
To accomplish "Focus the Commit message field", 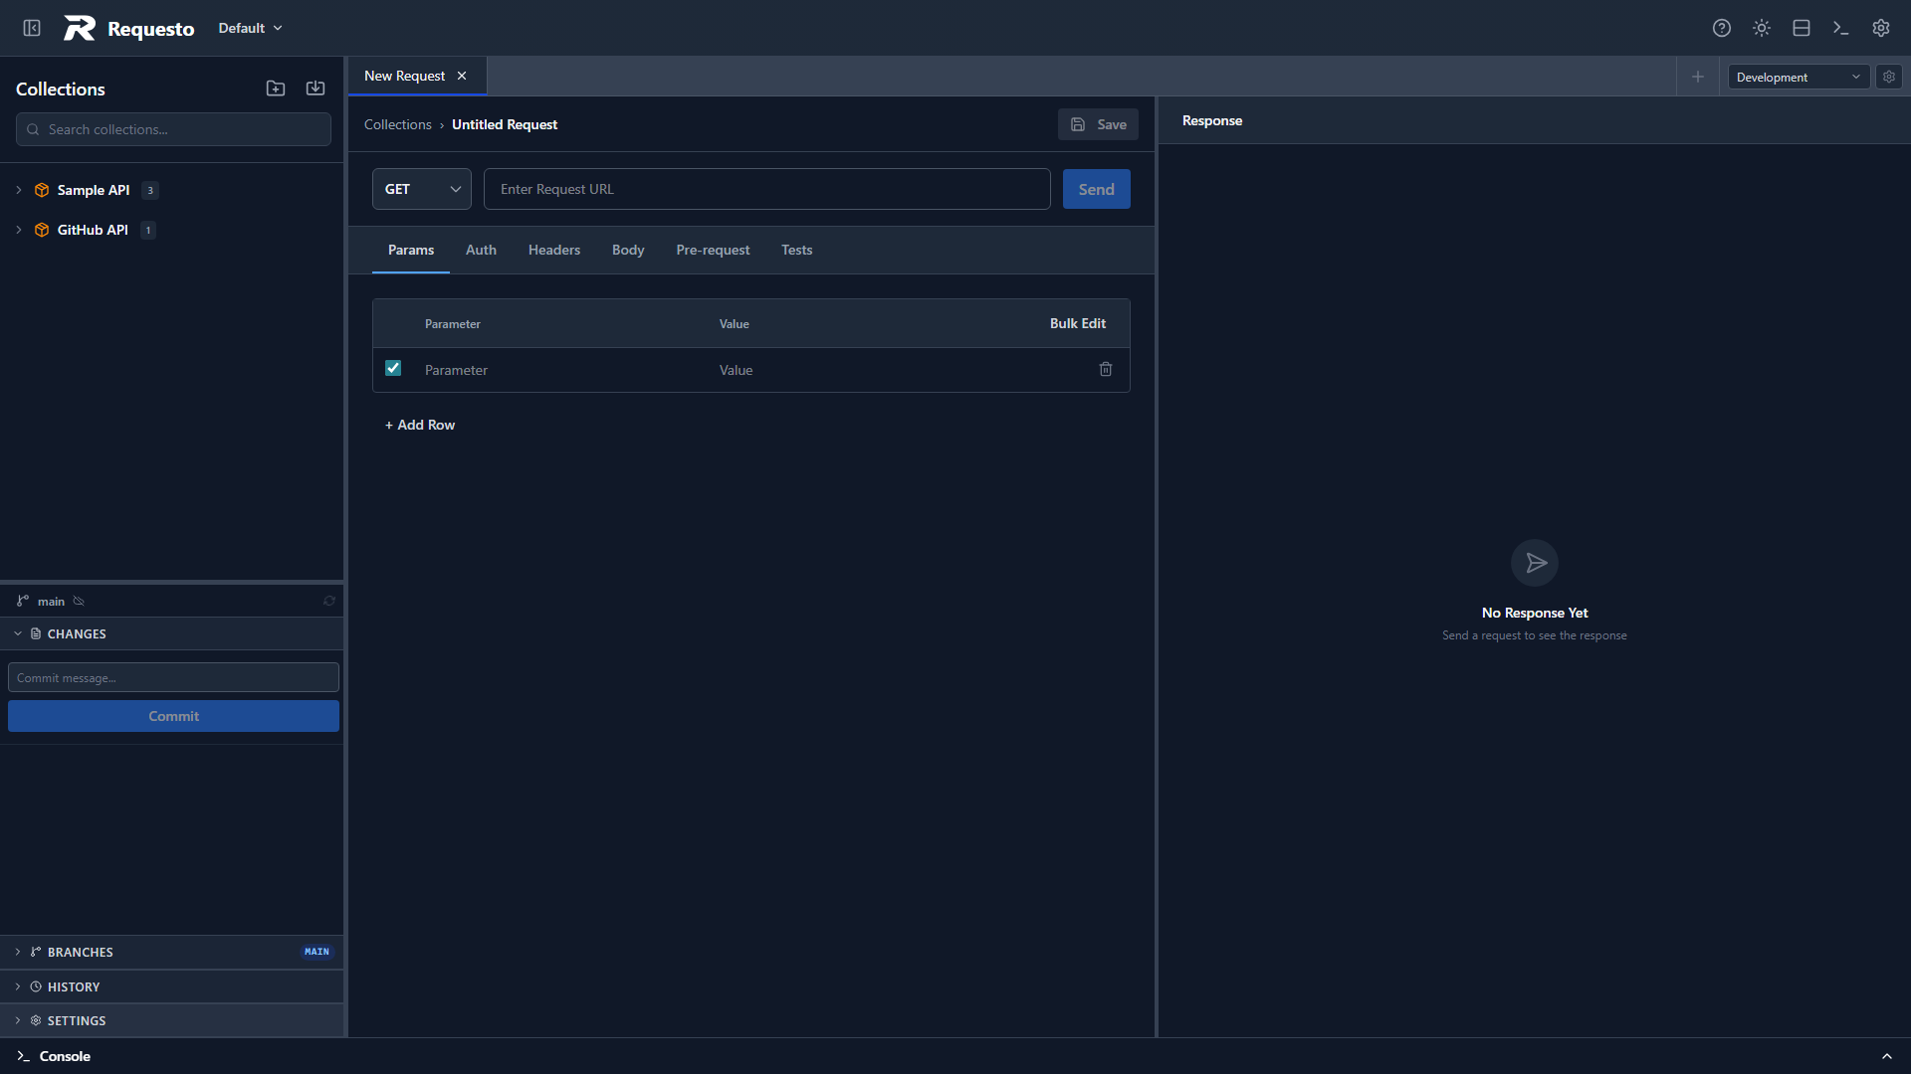I will click(x=173, y=677).
